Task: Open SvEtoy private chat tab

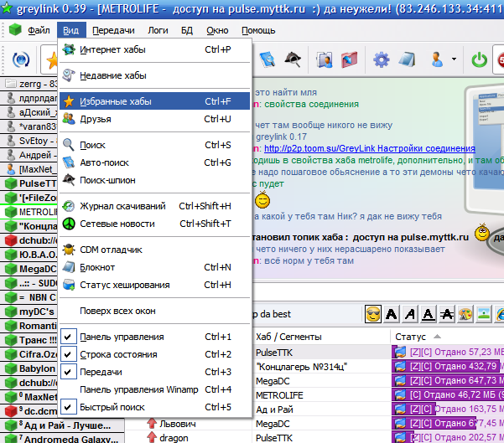Action: (x=29, y=141)
